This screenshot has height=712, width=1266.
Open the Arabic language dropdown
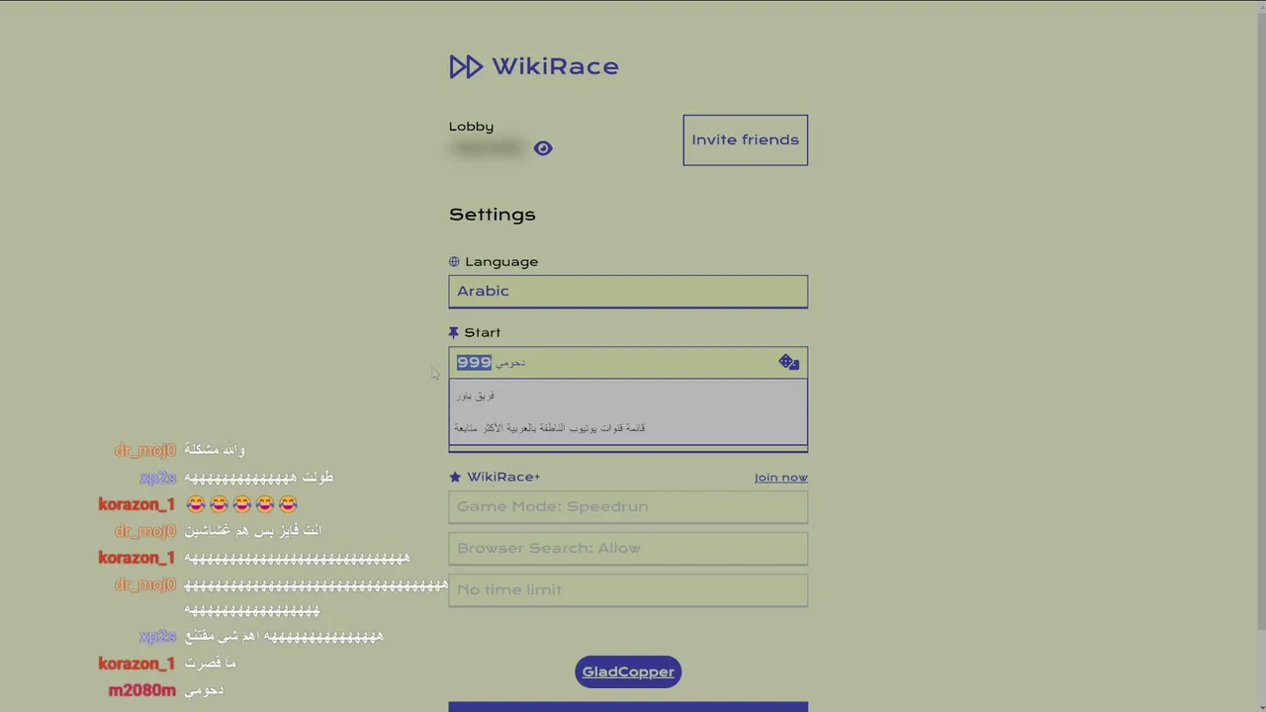tap(628, 292)
